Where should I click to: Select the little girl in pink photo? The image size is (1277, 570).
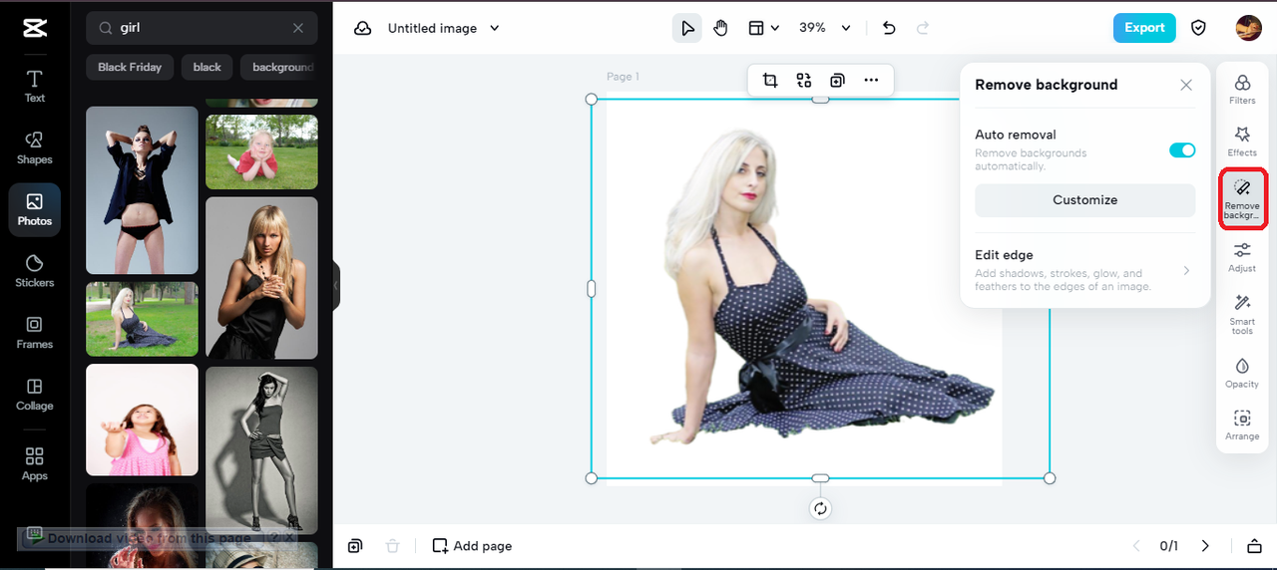pyautogui.click(x=142, y=420)
